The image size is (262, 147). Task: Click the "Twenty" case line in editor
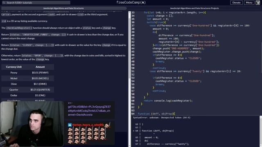(195, 71)
